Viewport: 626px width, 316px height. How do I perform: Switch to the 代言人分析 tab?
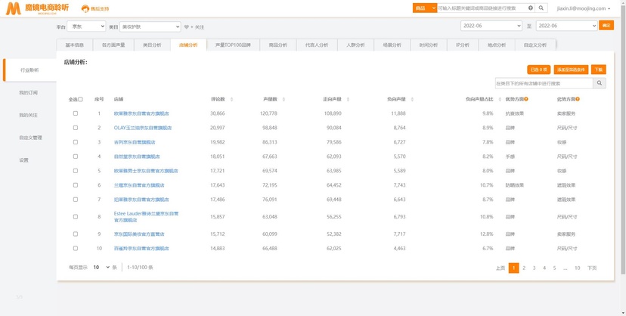317,45
